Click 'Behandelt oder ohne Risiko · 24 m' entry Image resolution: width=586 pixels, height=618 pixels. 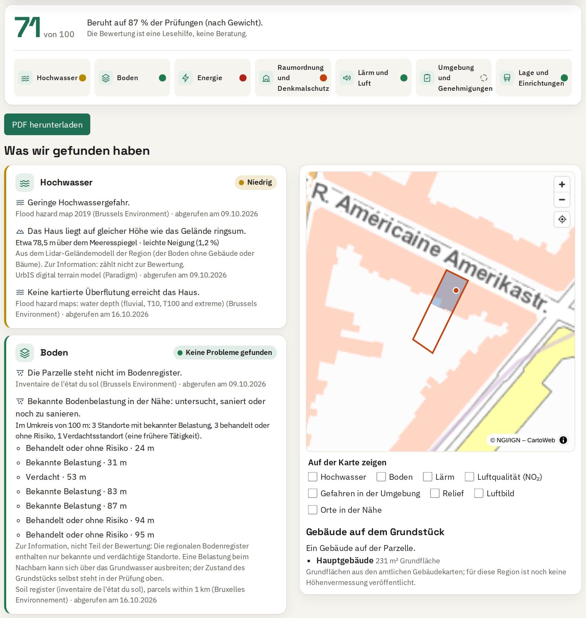click(x=90, y=448)
